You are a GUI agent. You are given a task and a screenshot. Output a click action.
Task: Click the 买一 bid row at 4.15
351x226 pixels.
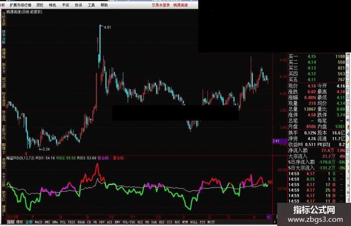[x=316, y=56]
